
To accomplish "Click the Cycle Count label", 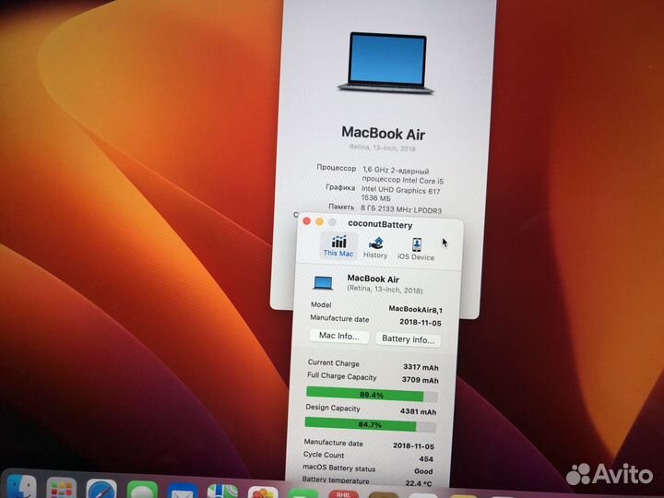I will (324, 455).
